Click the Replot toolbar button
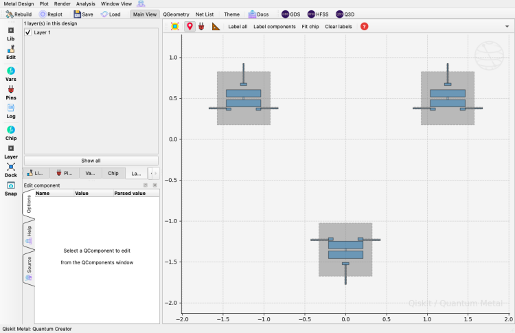The image size is (515, 333). pyautogui.click(x=51, y=14)
